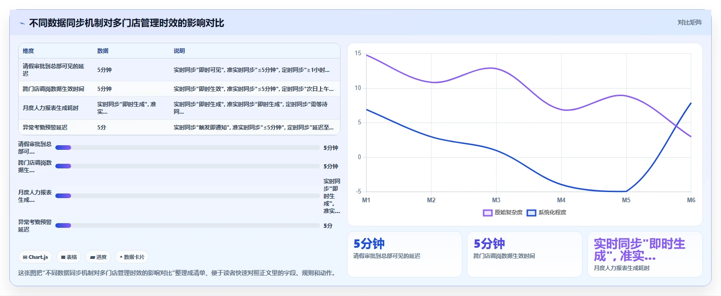
Task: Toggle the 系统化程度 legend swatch
Action: [531, 212]
